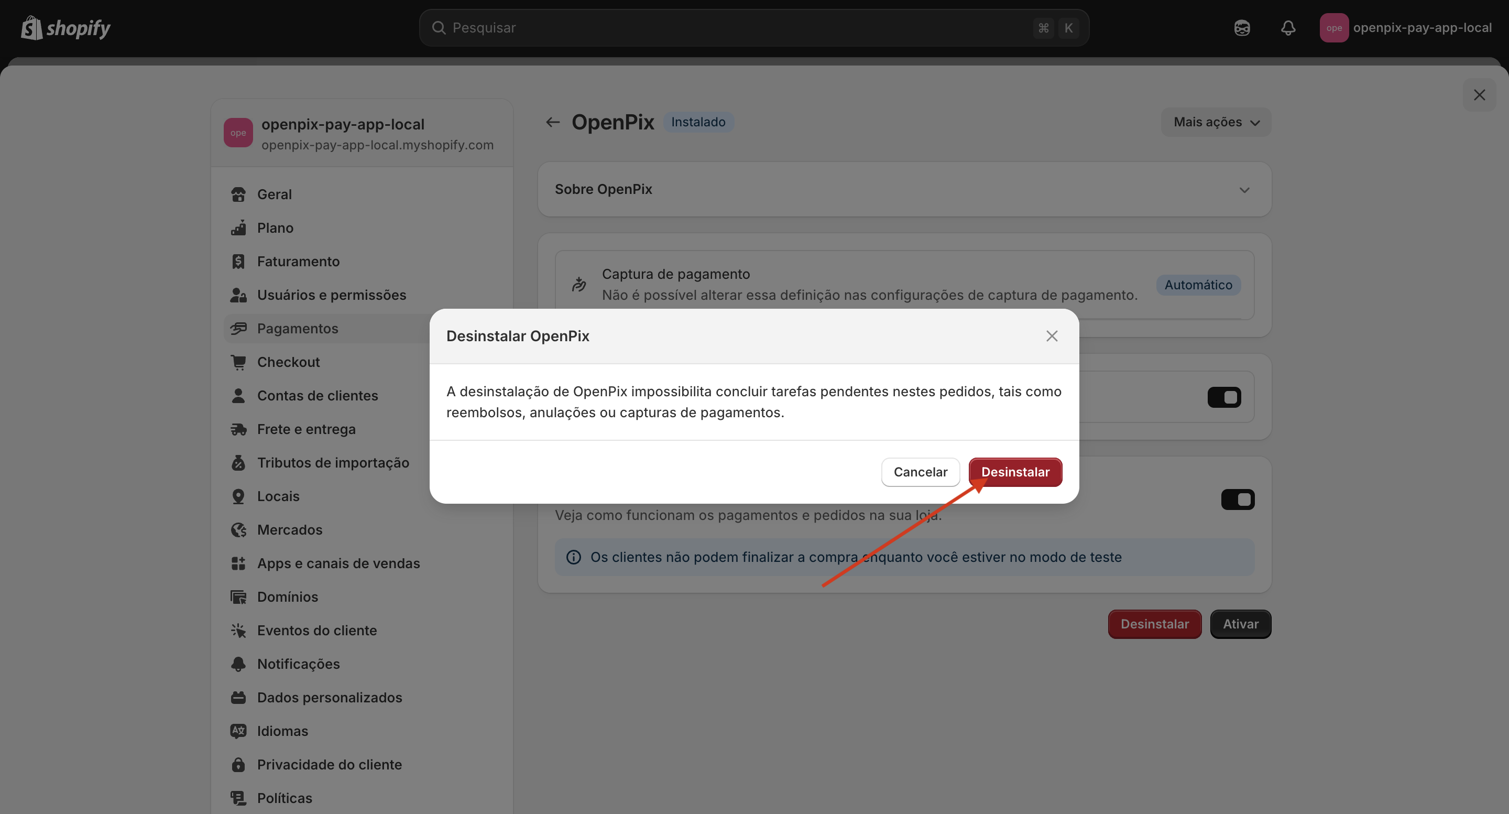Collapse the Sobre OpenPix section
Viewport: 1509px width, 814px height.
point(1245,189)
